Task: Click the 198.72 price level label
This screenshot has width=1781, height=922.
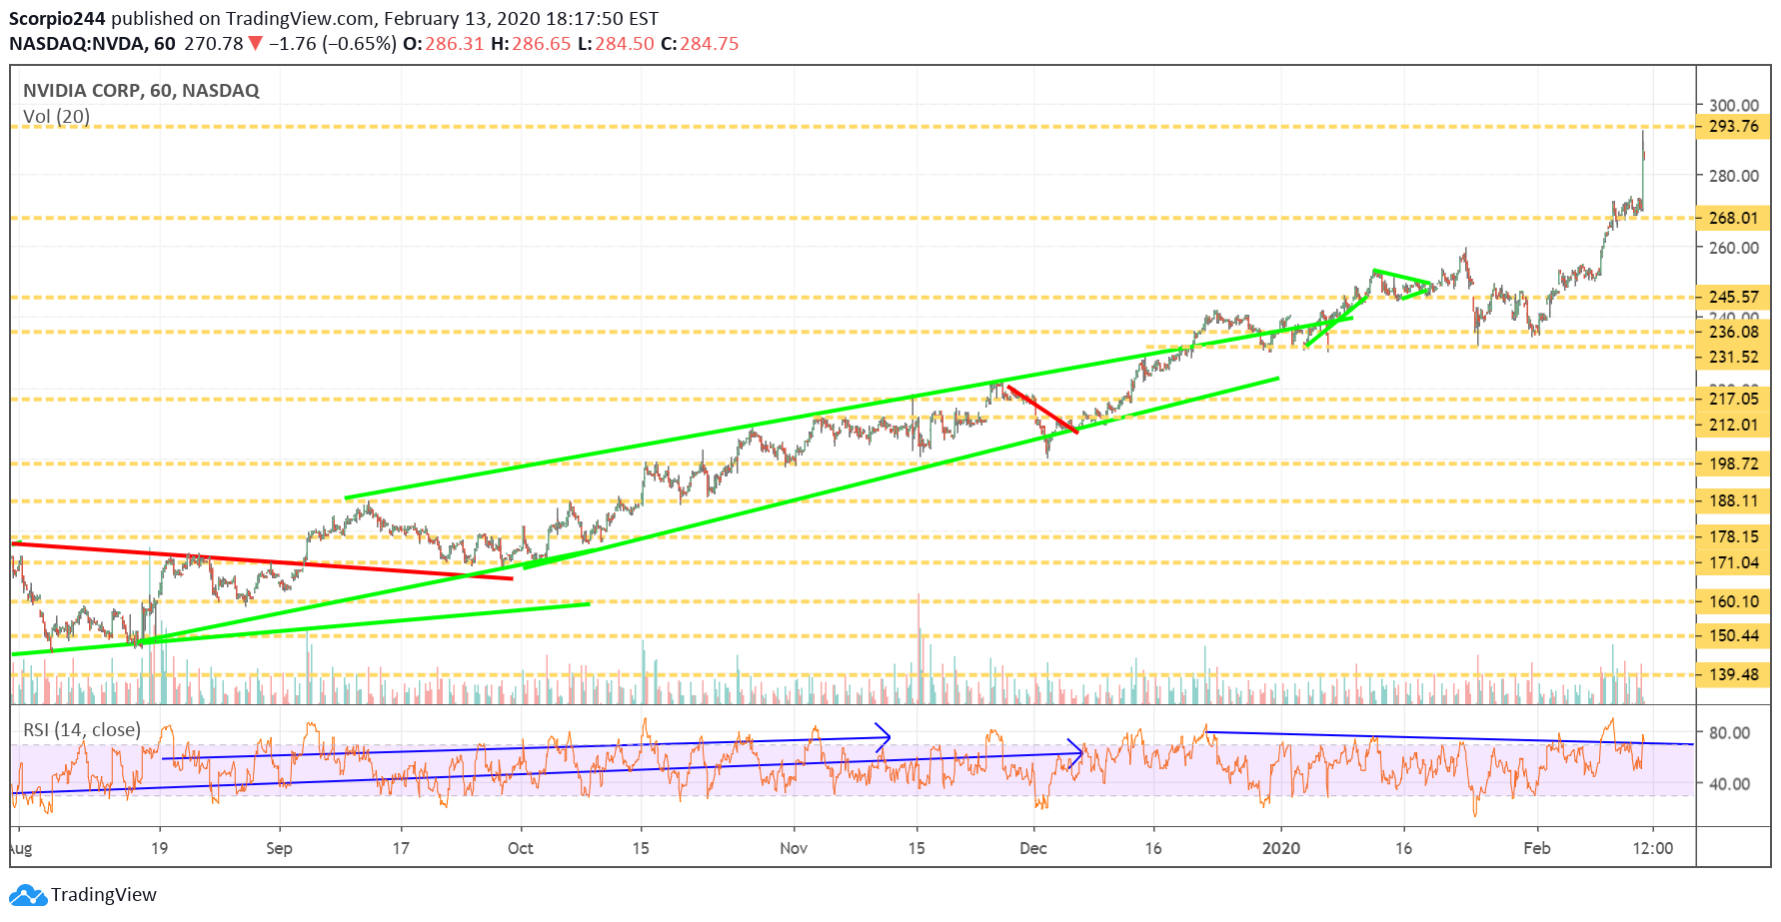Action: 1733,463
